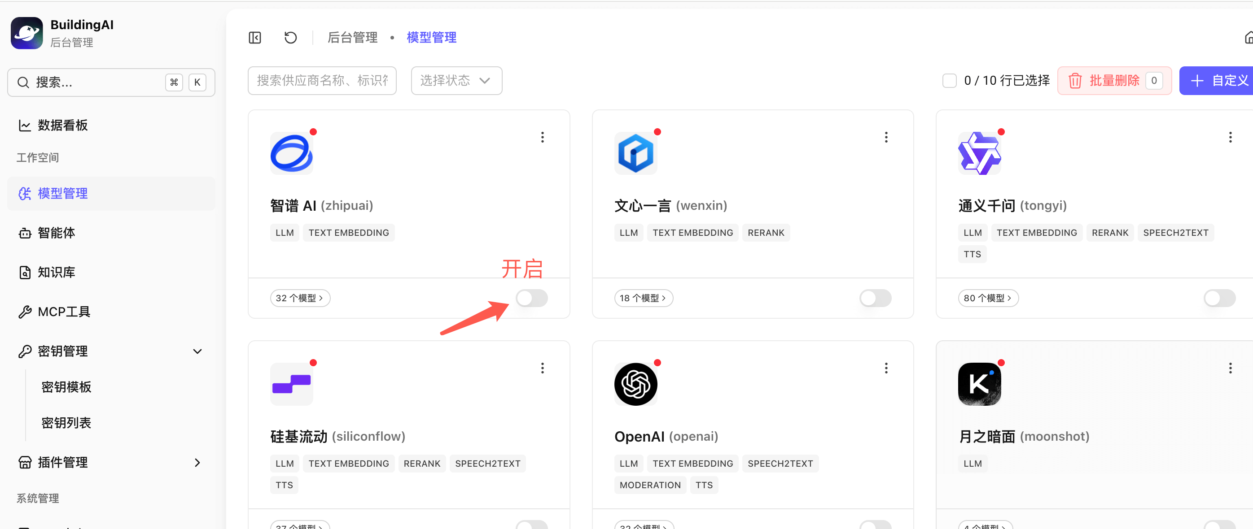Open the 选择状态 dropdown

tap(456, 81)
